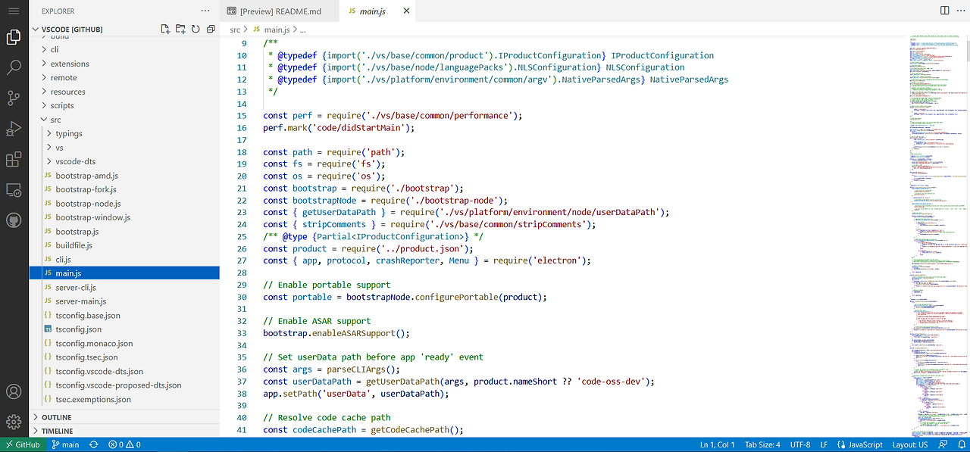This screenshot has width=970, height=452.
Task: Collapse all folders in Explorer
Action: [x=211, y=28]
